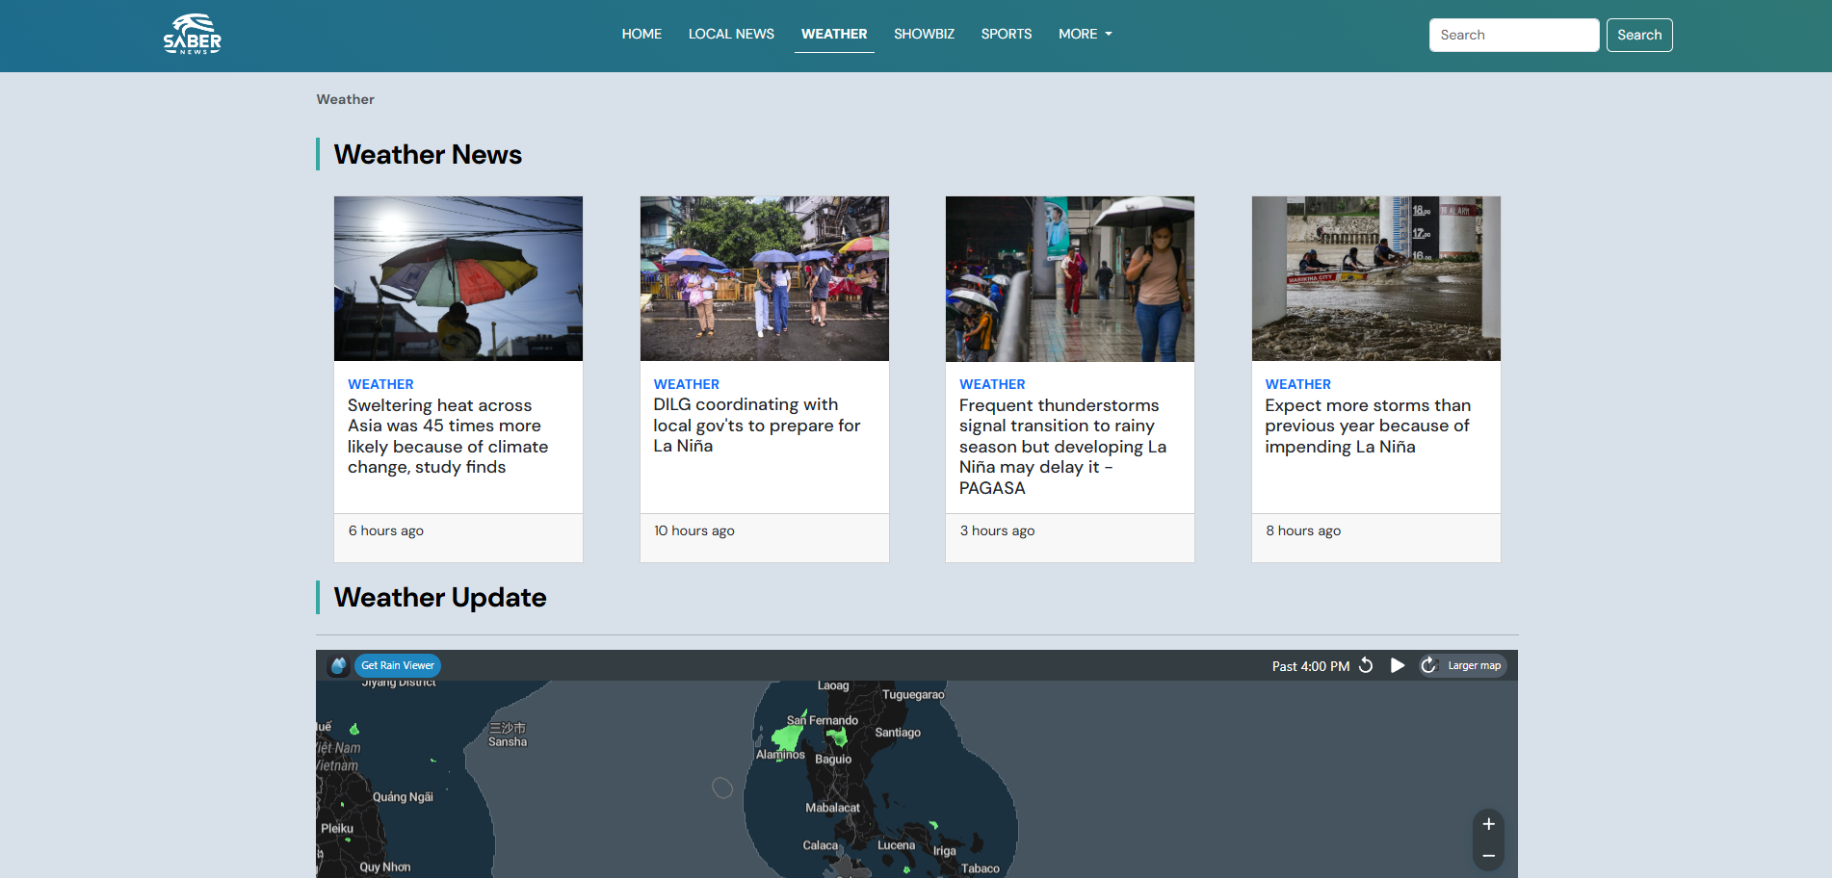Screen dimensions: 1832x878
Task: Click the Search button
Action: (1639, 35)
